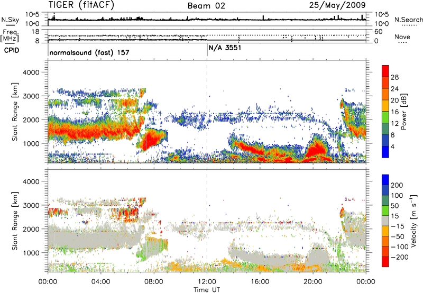Click the 'Beam 02' heading
Screen dimensions: 423x293
pos(206,6)
